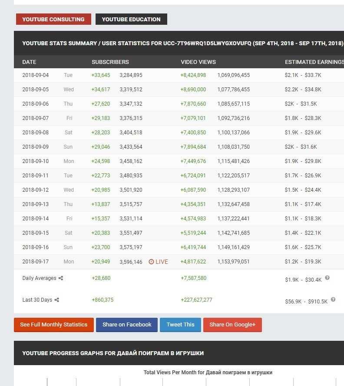The width and height of the screenshot is (344, 386).
Task: Click view gain +6,087,590
Action: 193,190
